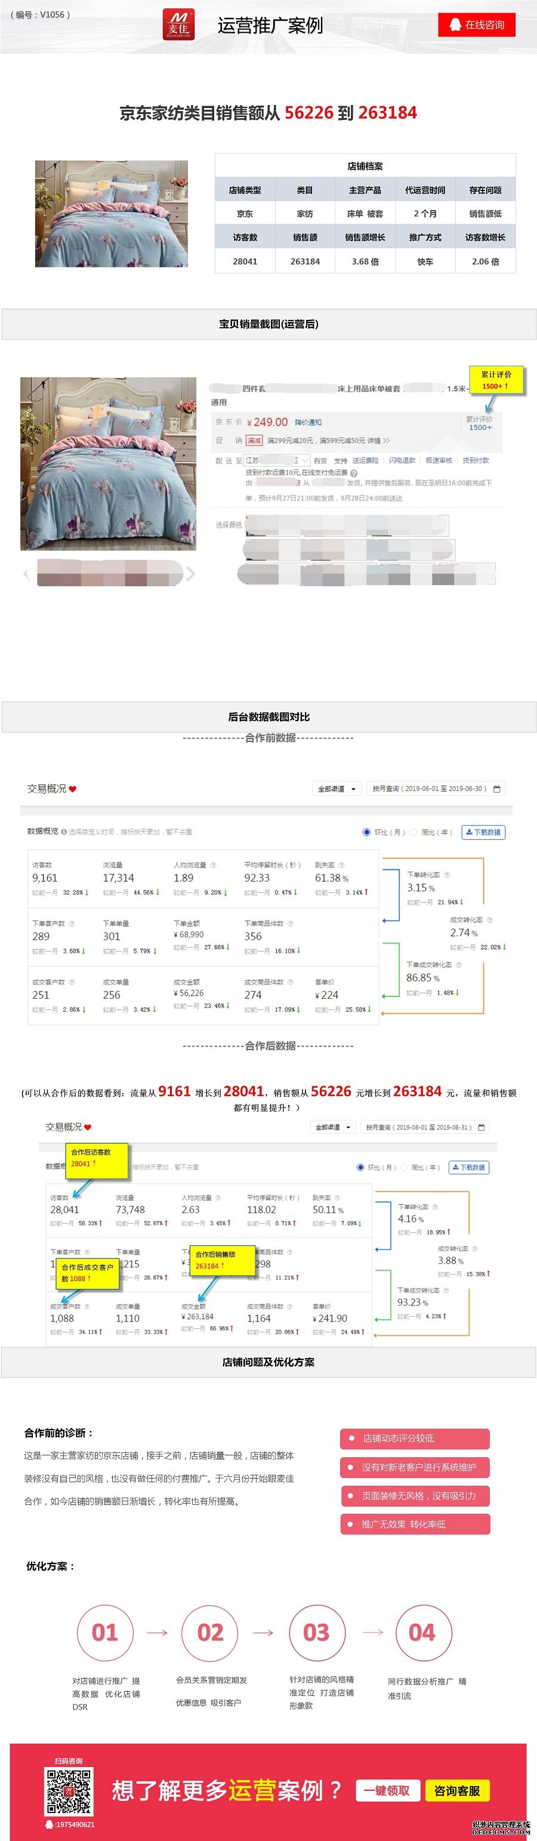Click next arrow on product thumbnail strip
This screenshot has width=537, height=1841.
[x=191, y=573]
